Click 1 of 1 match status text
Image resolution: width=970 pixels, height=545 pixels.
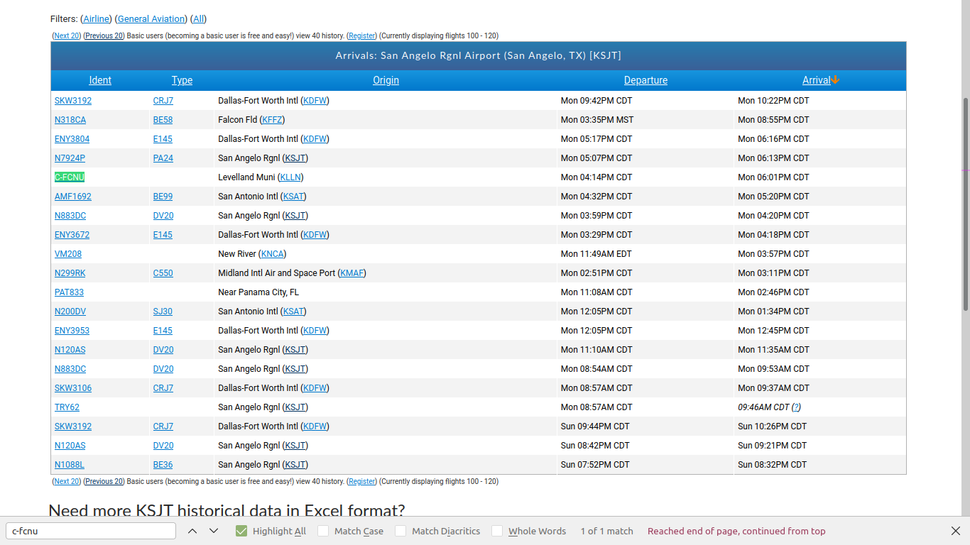(606, 531)
